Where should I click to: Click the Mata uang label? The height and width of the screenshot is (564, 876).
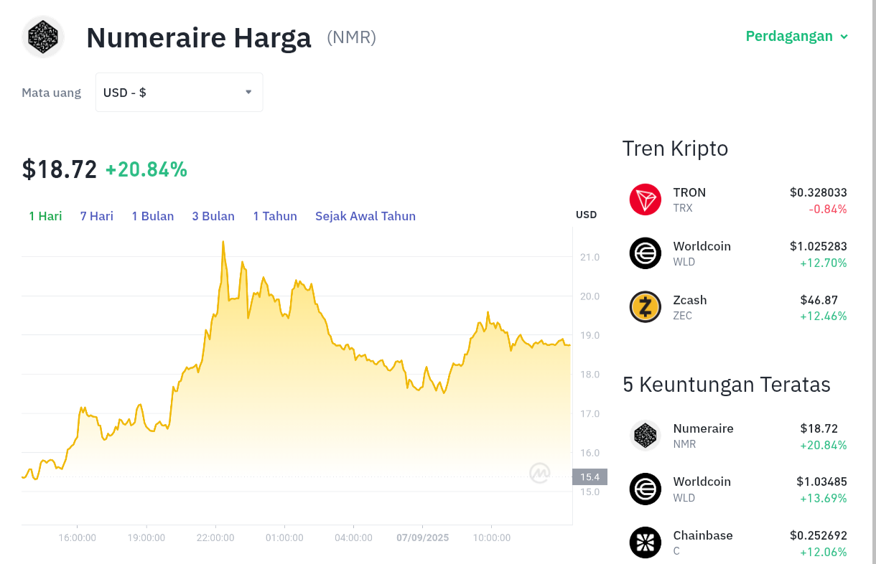click(x=52, y=93)
